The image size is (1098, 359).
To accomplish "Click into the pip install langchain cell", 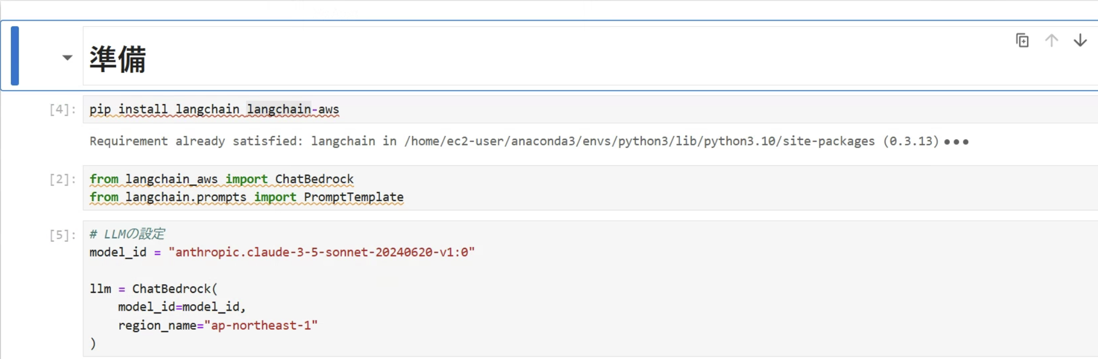I will (x=214, y=110).
